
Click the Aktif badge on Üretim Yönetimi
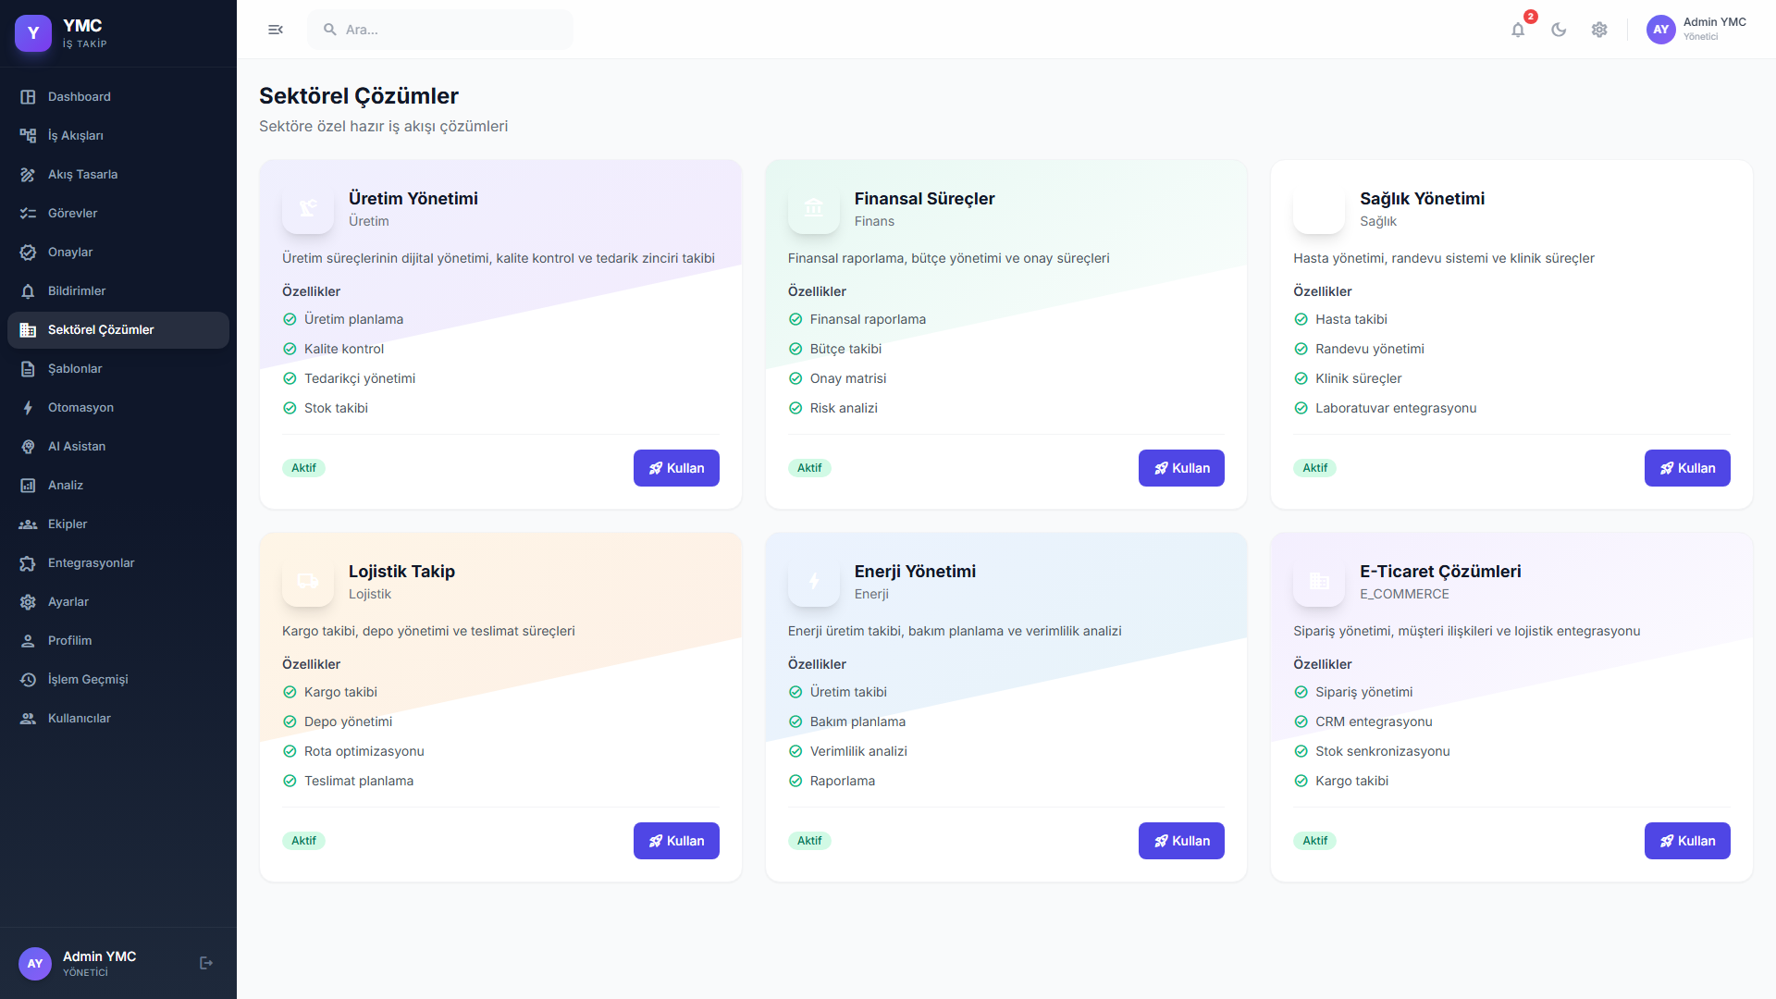click(x=303, y=468)
